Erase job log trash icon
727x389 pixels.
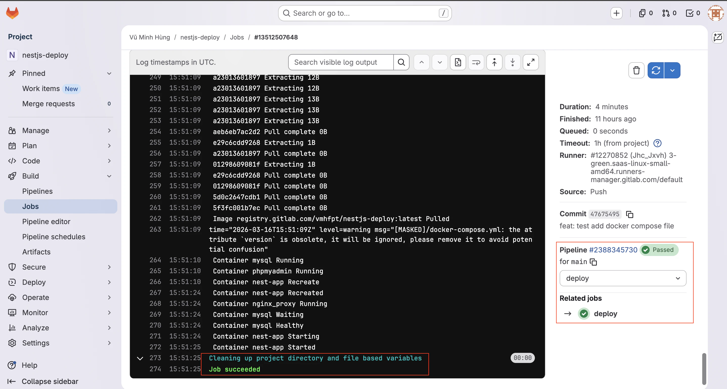(x=636, y=70)
